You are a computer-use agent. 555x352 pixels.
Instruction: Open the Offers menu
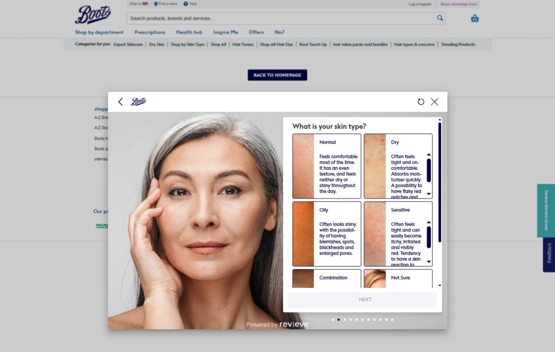(256, 32)
